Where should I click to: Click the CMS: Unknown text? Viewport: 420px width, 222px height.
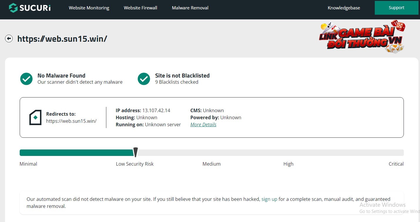[x=207, y=110]
